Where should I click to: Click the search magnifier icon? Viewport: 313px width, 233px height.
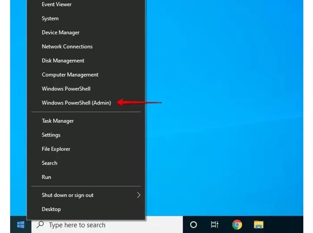pos(40,225)
